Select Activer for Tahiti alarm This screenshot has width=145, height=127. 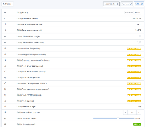pyautogui.click(x=138, y=13)
